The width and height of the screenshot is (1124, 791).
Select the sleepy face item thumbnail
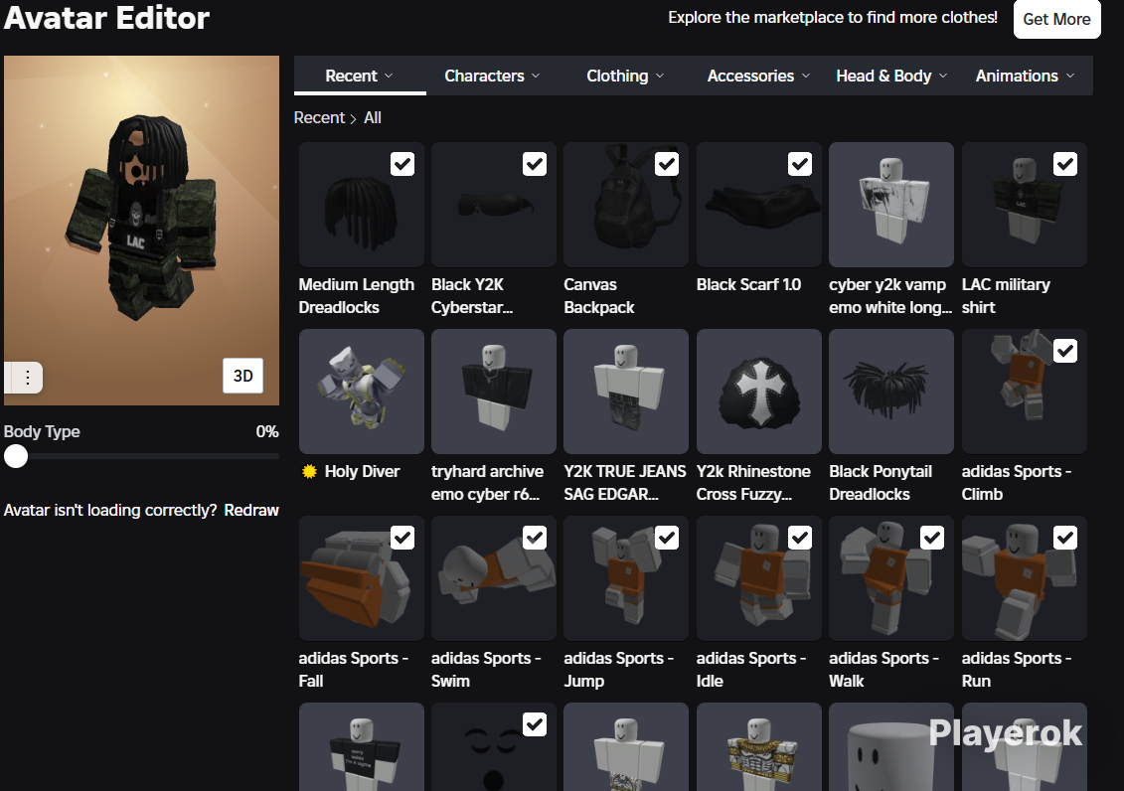coord(494,746)
